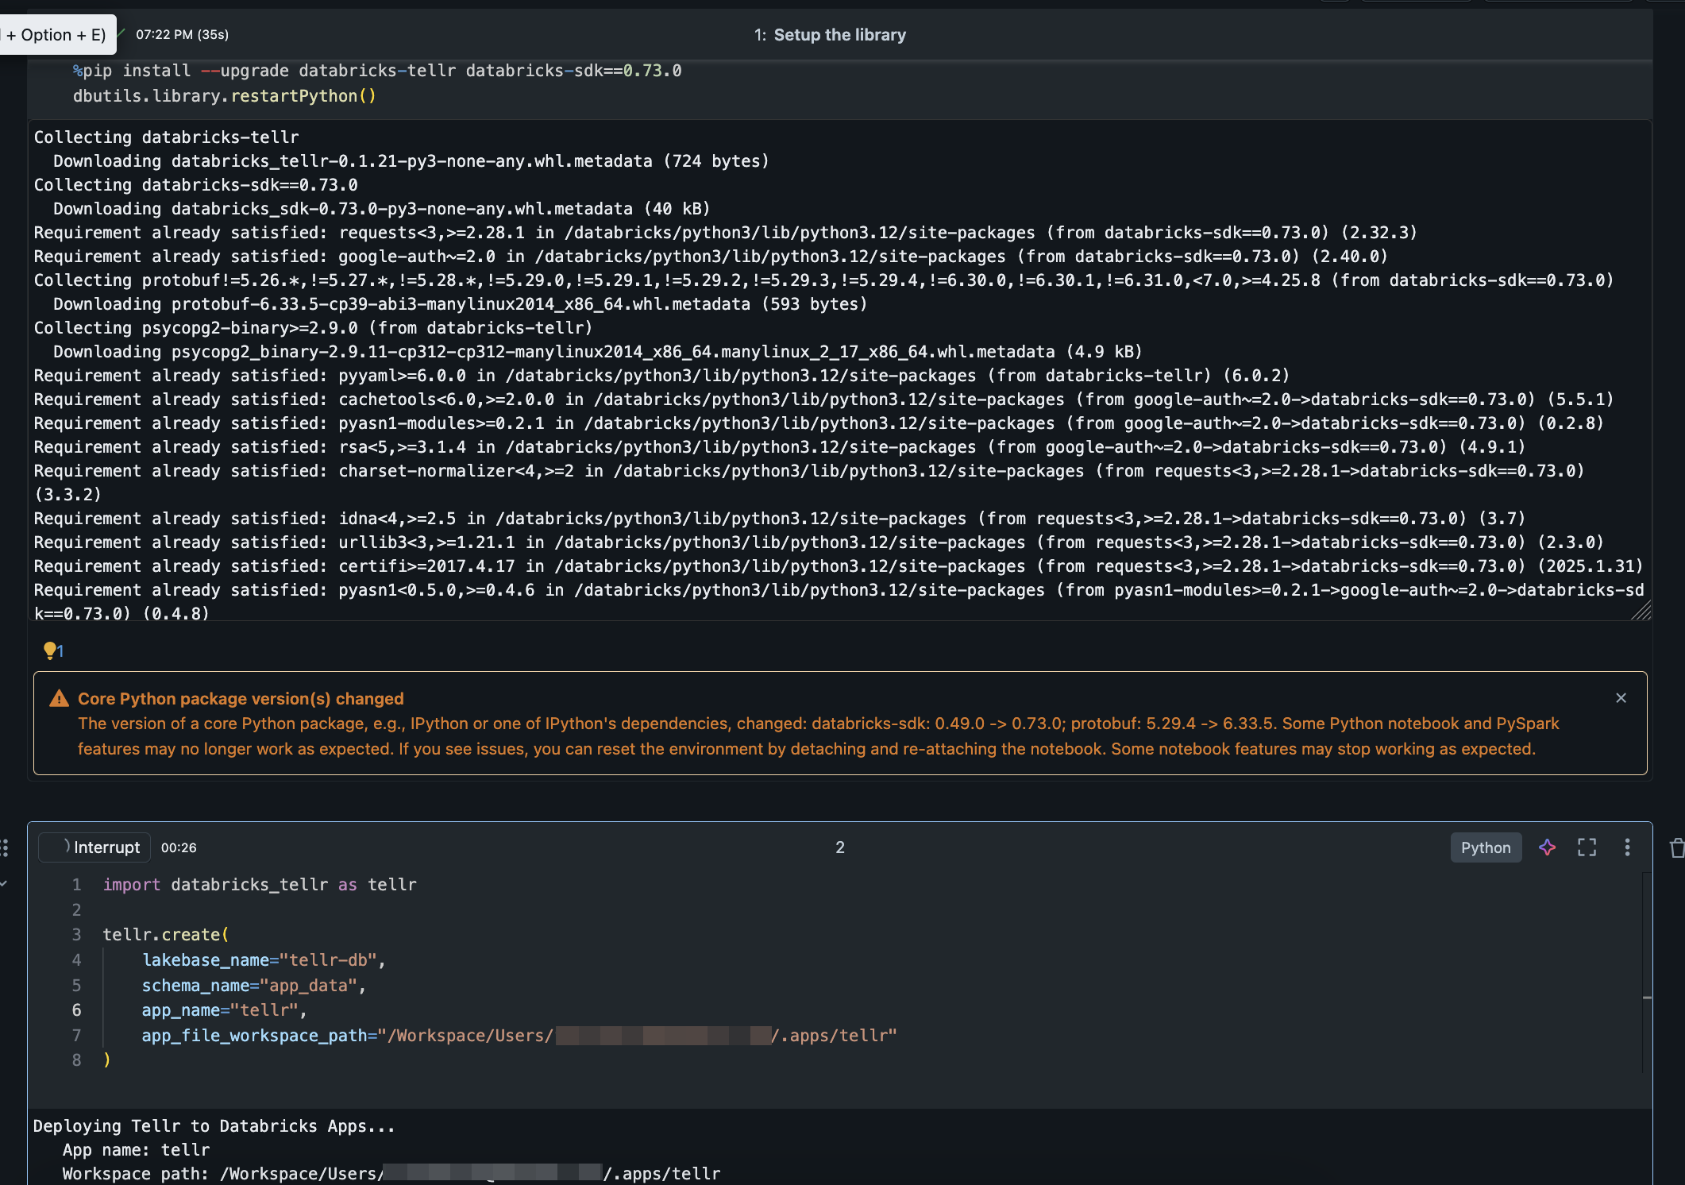Image resolution: width=1685 pixels, height=1185 pixels.
Task: Open the lightbulb suggestion indicator
Action: [52, 651]
